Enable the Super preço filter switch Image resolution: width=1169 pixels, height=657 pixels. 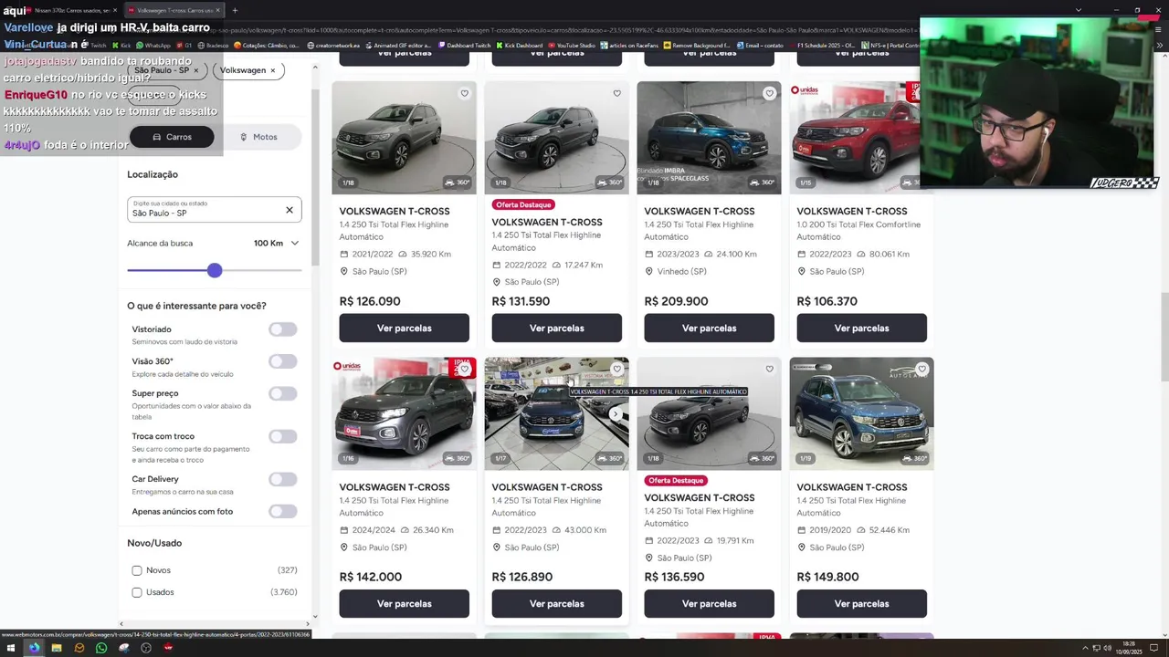pos(282,393)
